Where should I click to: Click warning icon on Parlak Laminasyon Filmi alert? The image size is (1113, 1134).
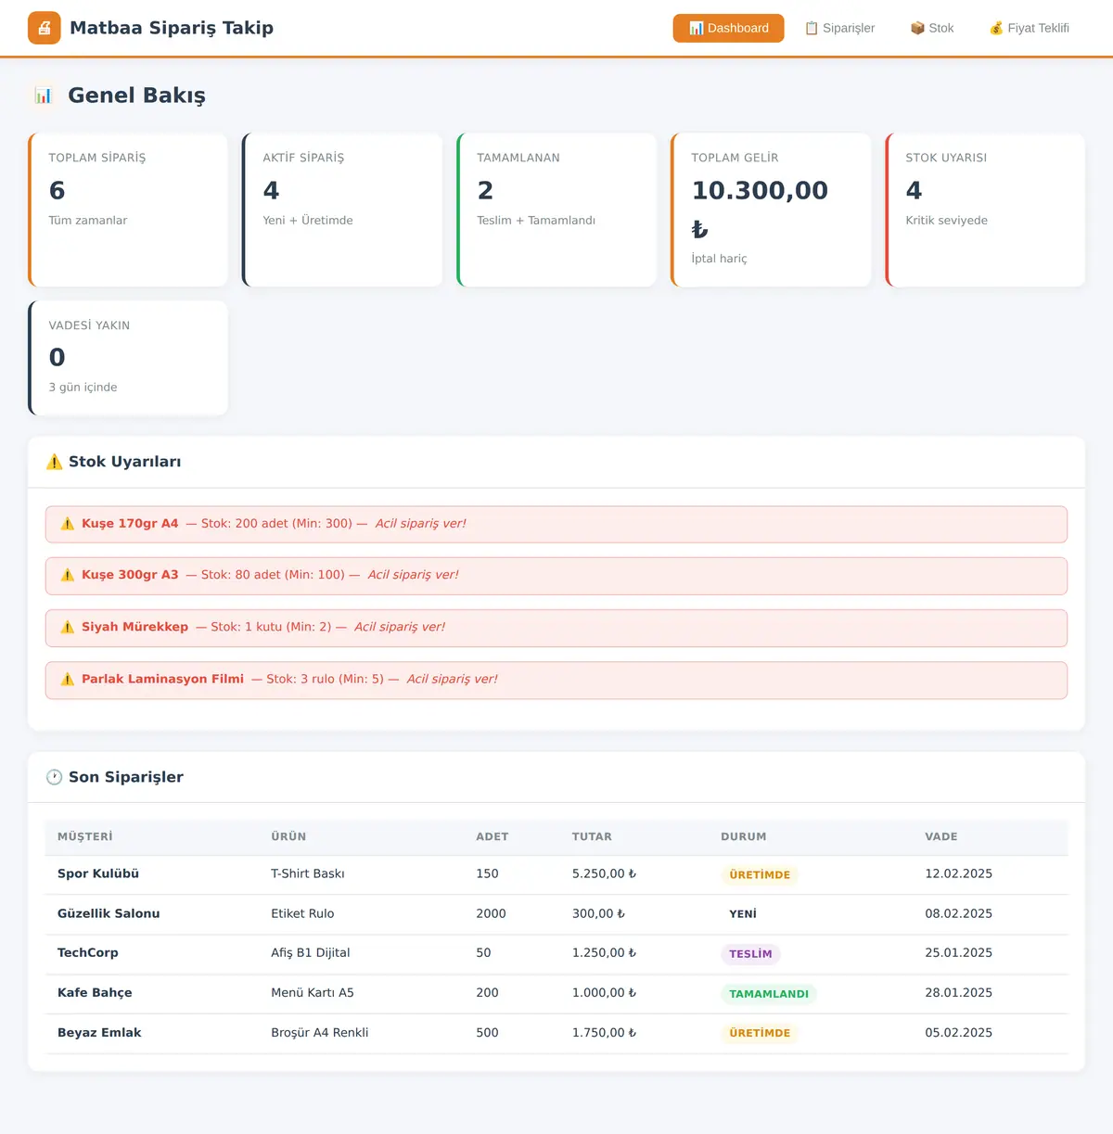(68, 679)
